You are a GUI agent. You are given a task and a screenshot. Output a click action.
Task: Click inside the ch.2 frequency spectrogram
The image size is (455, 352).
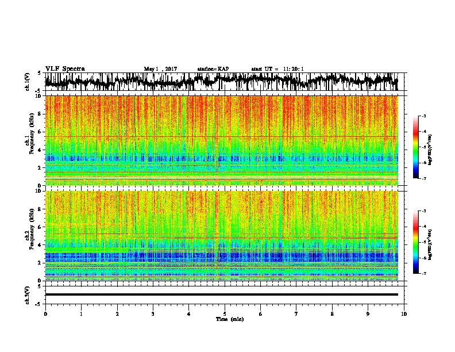point(222,236)
